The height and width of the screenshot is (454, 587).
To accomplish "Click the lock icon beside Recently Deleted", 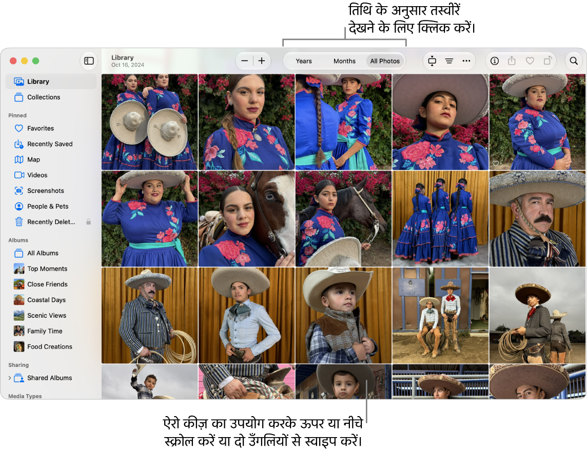I will coord(89,222).
